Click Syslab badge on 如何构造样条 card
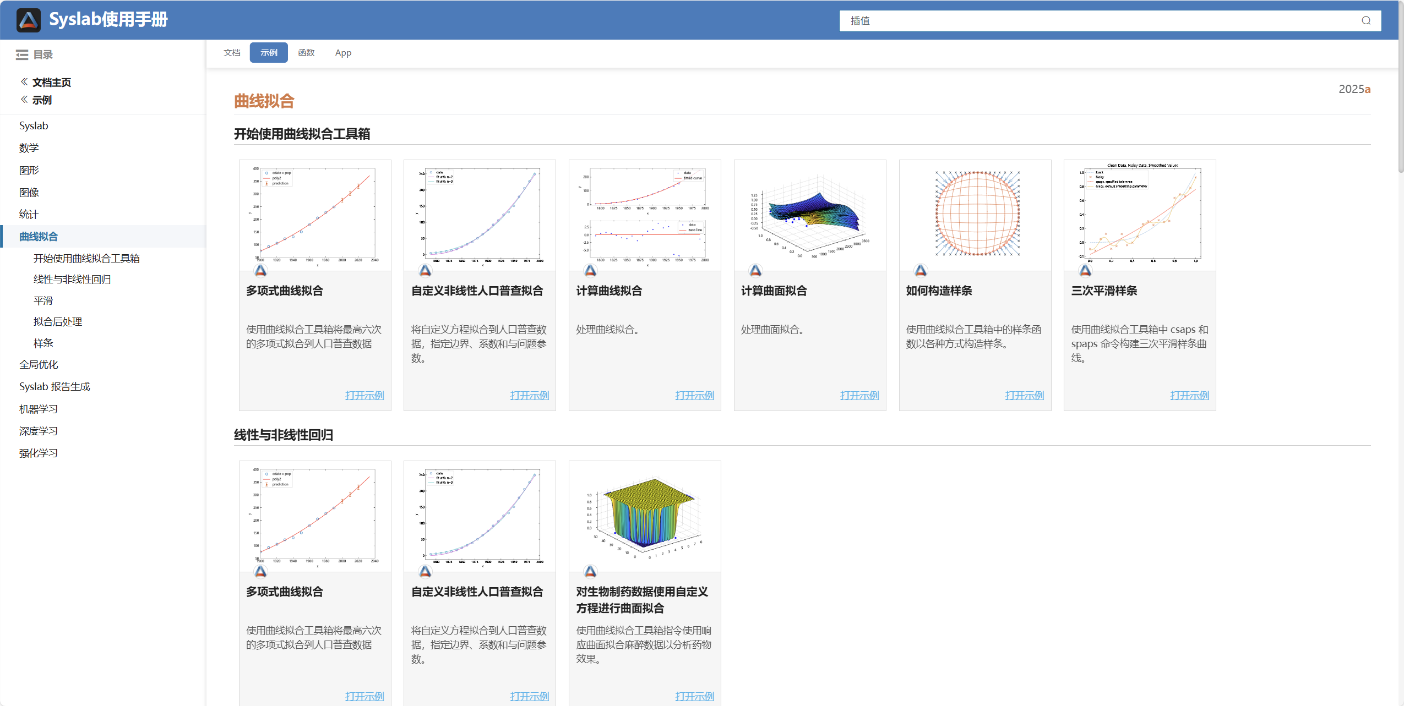 pos(921,270)
